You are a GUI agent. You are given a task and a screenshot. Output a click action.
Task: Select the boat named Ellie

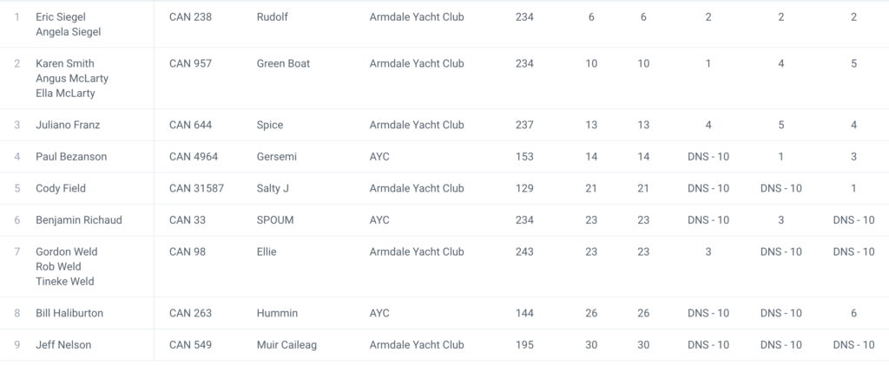[268, 251]
